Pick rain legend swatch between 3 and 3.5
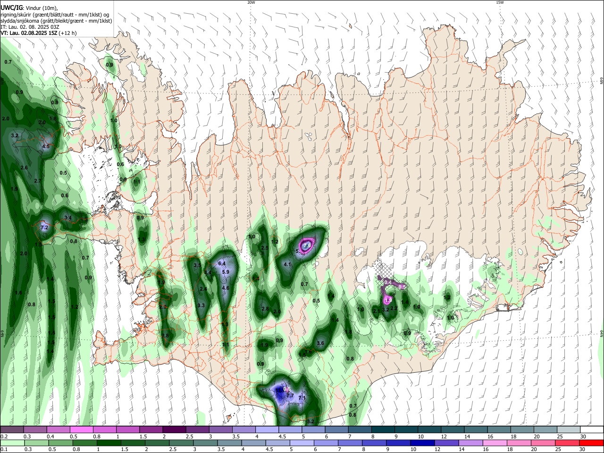The image size is (604, 453). pos(205,443)
